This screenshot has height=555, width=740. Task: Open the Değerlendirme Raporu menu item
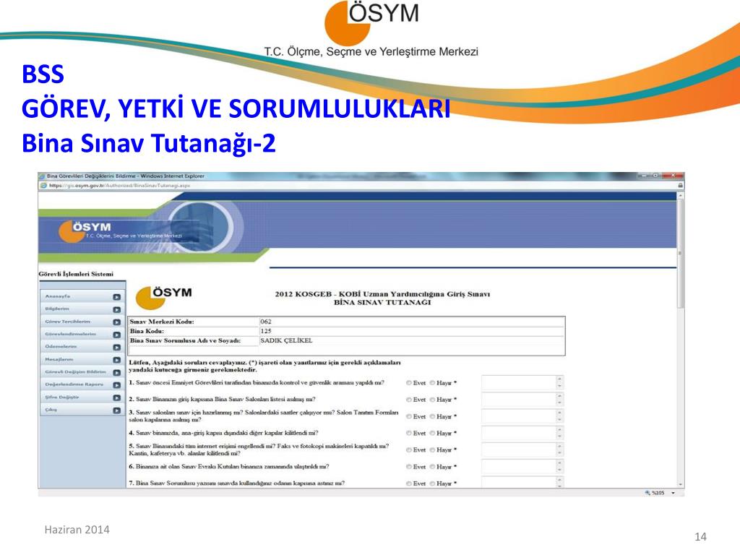(81, 384)
